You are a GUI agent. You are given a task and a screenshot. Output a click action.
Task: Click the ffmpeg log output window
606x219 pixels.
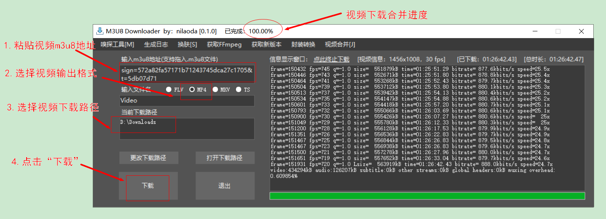pos(427,128)
